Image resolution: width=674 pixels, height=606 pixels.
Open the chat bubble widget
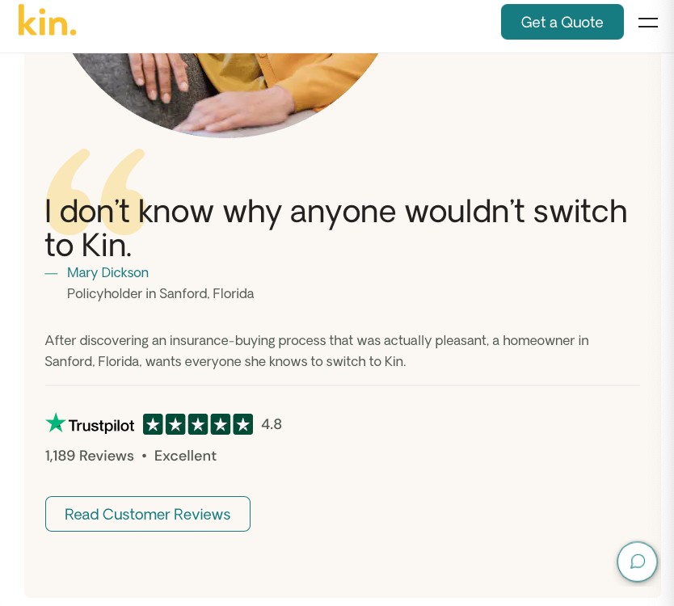pyautogui.click(x=638, y=562)
